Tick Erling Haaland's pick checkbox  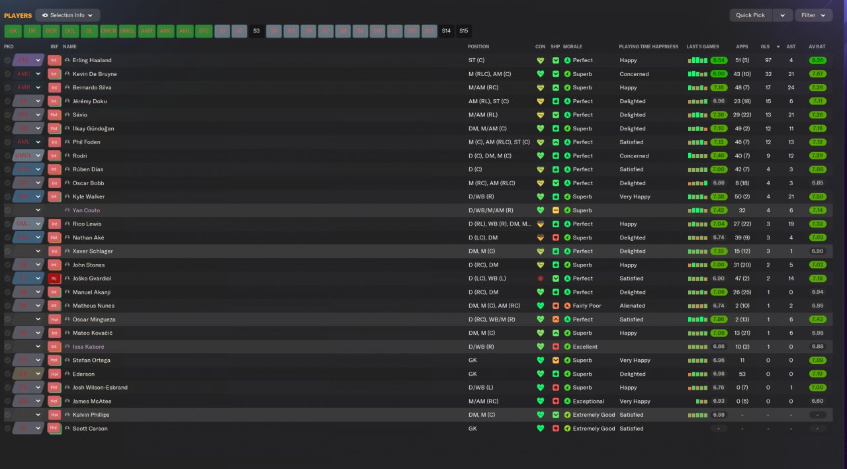8,60
